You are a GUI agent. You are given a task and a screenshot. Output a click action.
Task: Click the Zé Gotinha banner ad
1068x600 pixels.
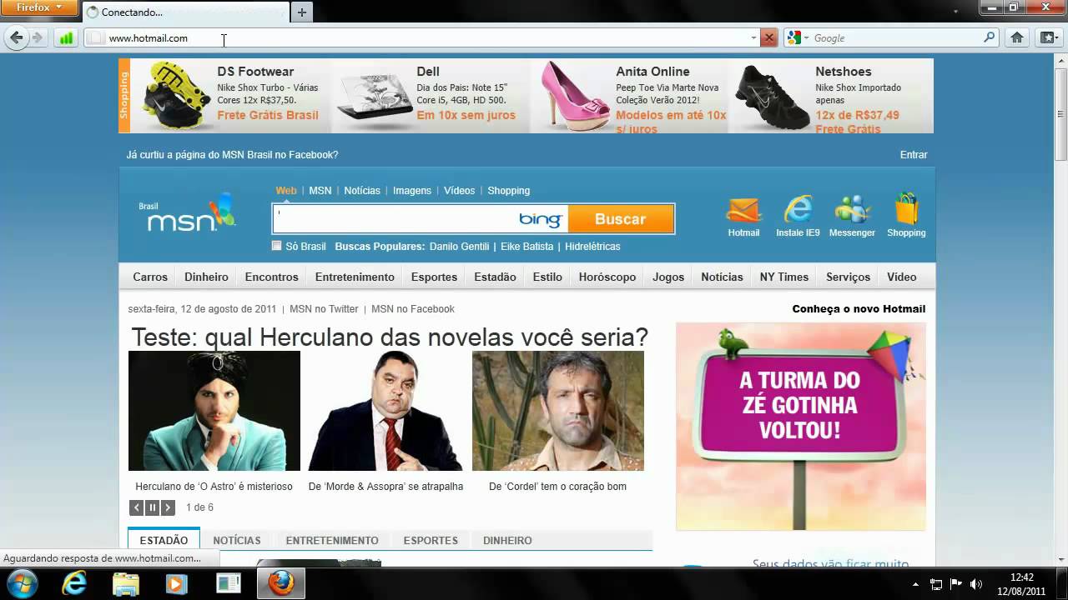[801, 427]
